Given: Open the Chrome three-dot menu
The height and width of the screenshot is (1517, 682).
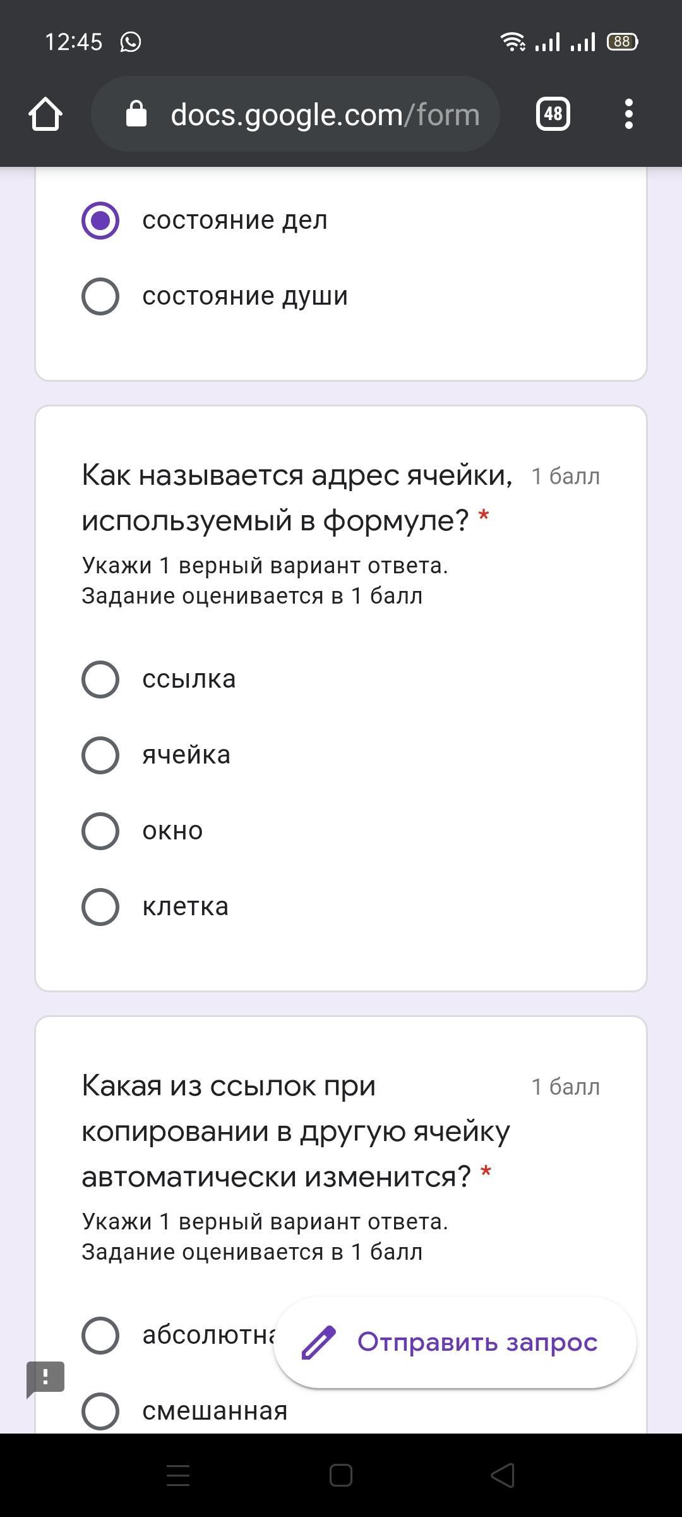Looking at the screenshot, I should click(628, 114).
